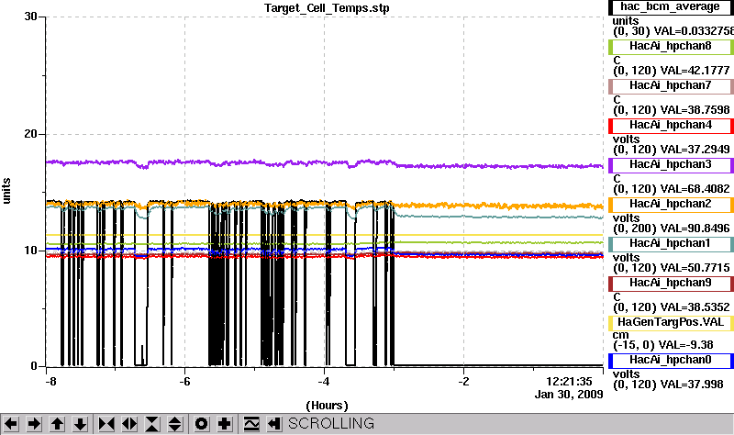Pan the plot right with the right arrow
Screen dimensions: 734x435
[x=34, y=424]
